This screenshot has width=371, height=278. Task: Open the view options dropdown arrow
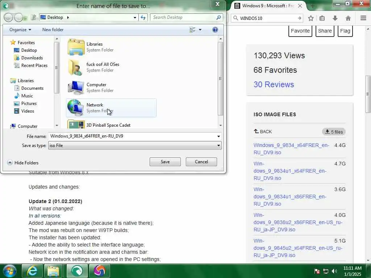point(200,30)
